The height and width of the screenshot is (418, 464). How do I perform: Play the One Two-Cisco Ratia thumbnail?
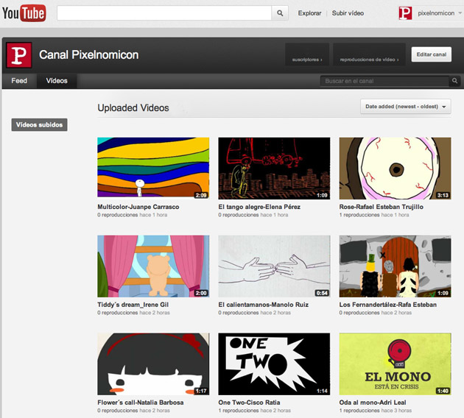(x=274, y=364)
